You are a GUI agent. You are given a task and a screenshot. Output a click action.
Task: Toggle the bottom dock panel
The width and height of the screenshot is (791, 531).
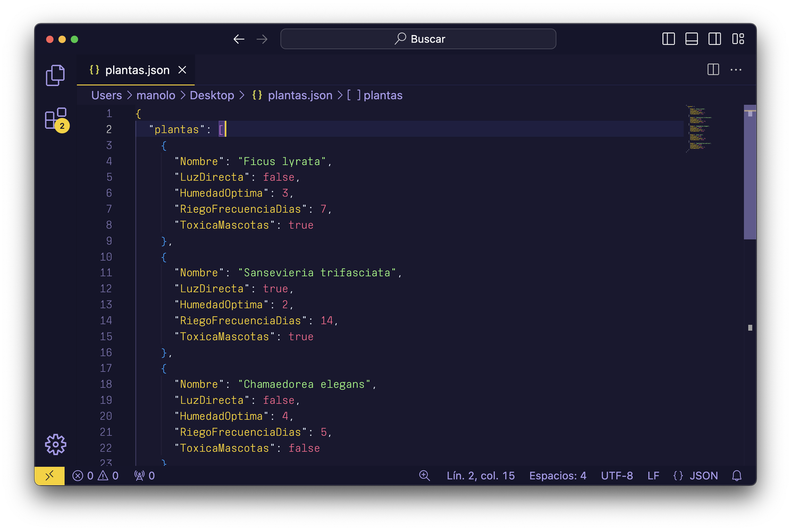[x=692, y=39]
